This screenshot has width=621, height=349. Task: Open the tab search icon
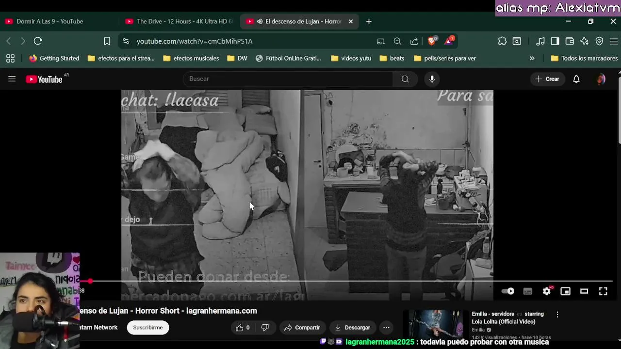(x=517, y=41)
